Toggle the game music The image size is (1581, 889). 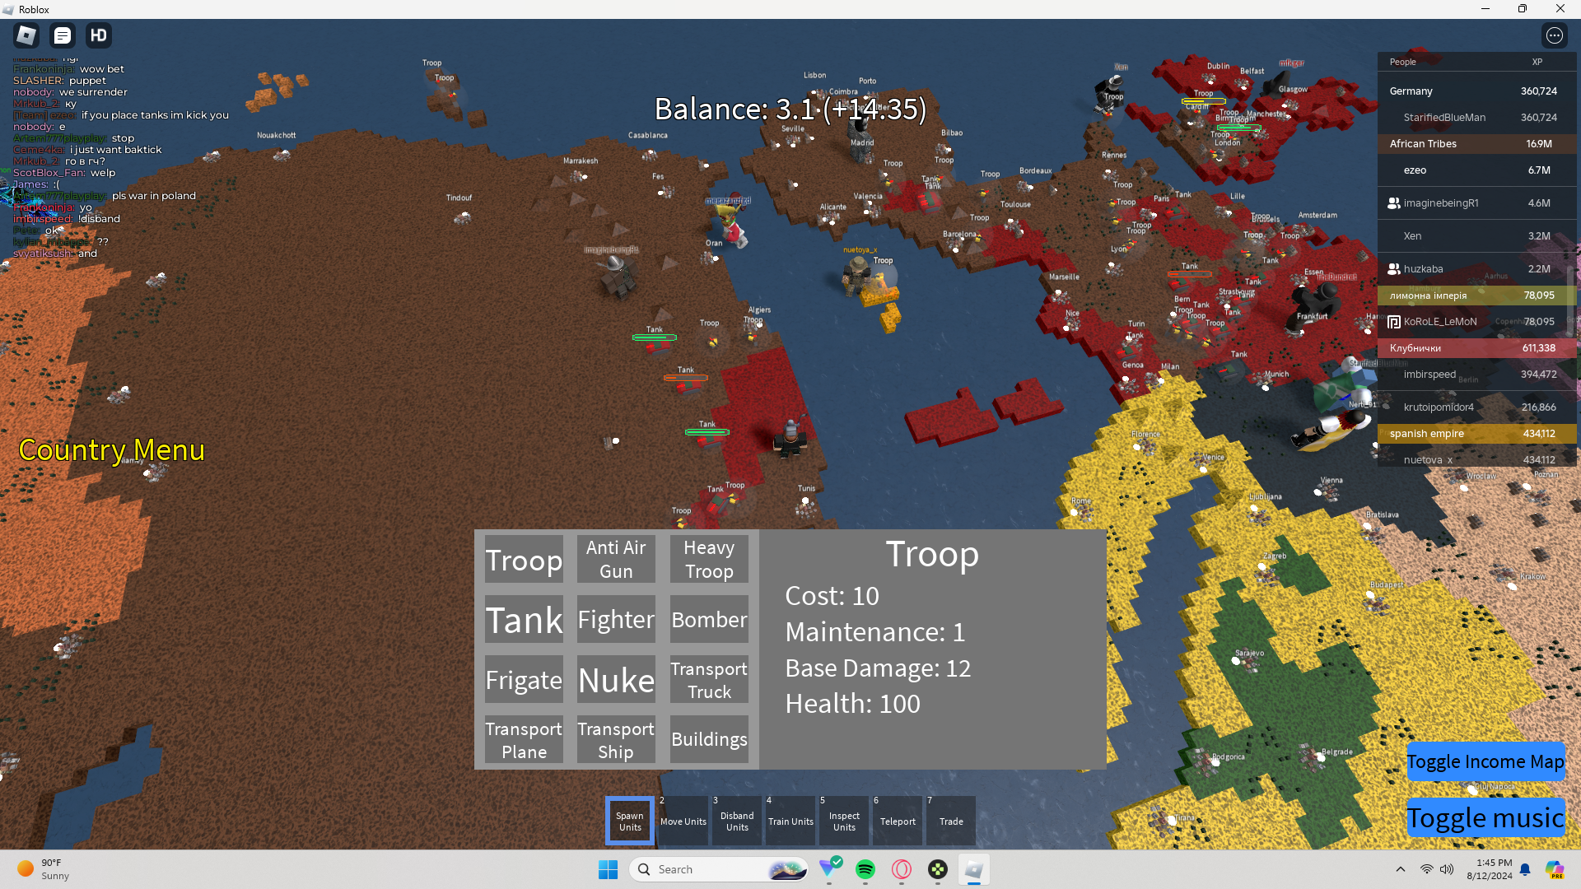coord(1485,817)
